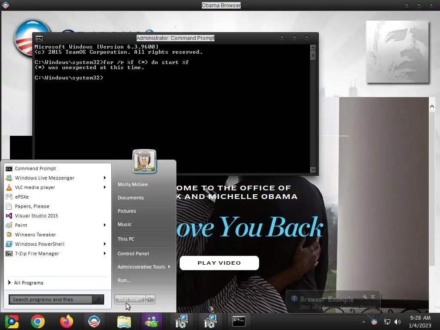
Task: Expand Paint recent files arrow
Action: click(x=105, y=225)
